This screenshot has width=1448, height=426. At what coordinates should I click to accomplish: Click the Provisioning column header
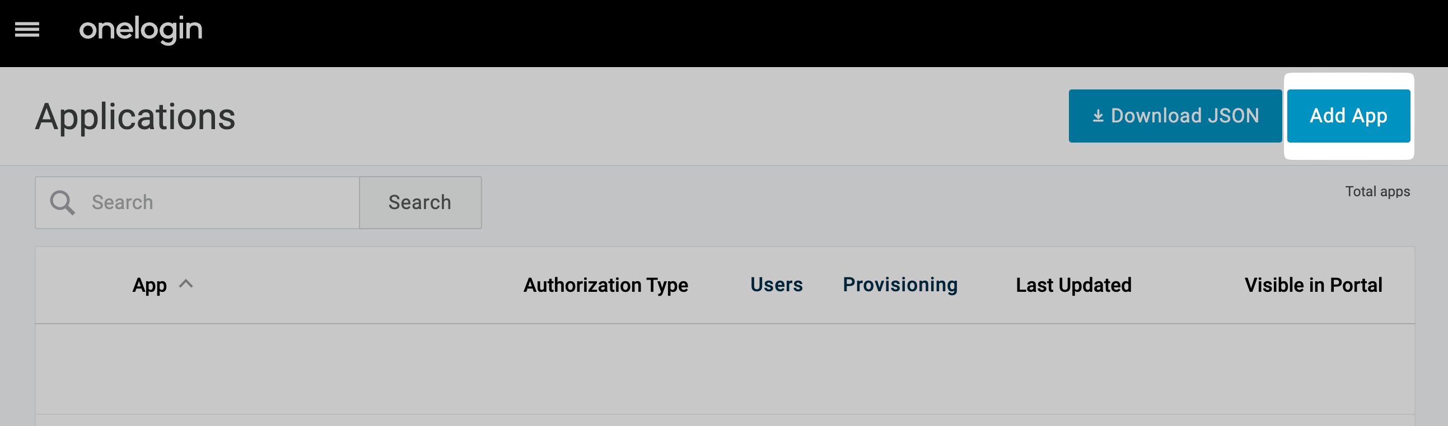tap(900, 285)
